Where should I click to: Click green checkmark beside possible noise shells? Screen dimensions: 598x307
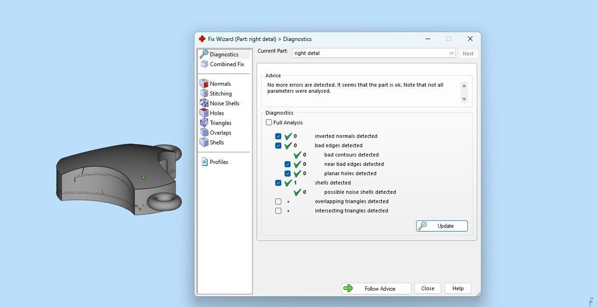point(298,192)
